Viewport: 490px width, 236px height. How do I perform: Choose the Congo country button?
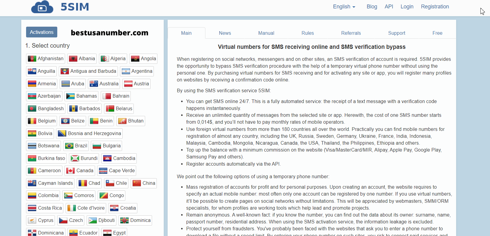coord(112,196)
